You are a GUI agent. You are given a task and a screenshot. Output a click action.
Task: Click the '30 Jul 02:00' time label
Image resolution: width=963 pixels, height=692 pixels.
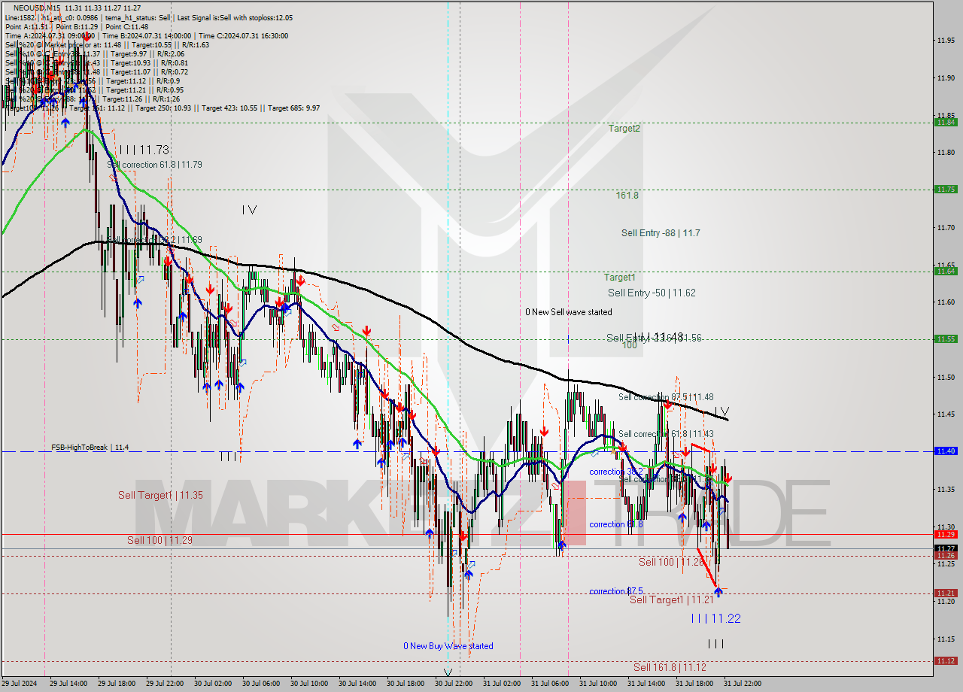pyautogui.click(x=213, y=684)
